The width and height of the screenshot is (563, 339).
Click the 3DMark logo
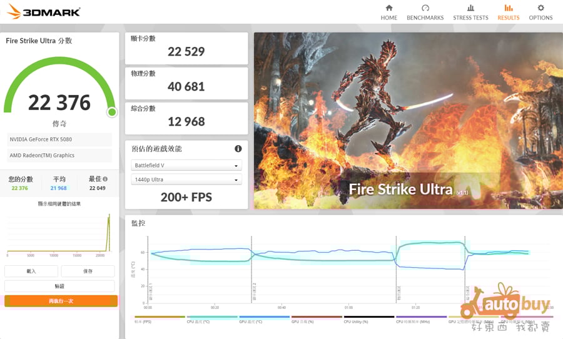(x=44, y=12)
